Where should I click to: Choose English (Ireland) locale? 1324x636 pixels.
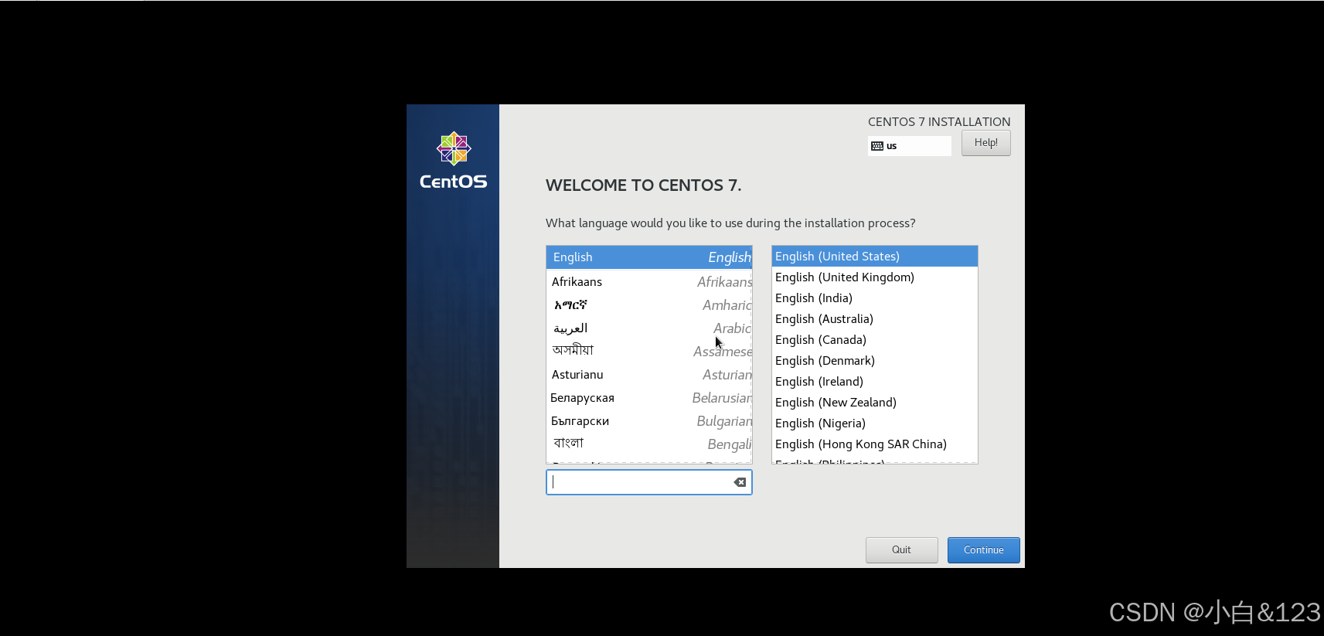(874, 382)
